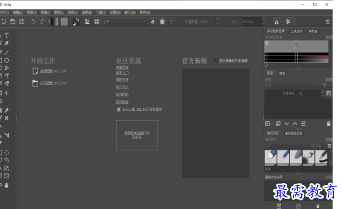Move layer down with the down arrow
The height and width of the screenshot is (209, 342).
pos(286,123)
